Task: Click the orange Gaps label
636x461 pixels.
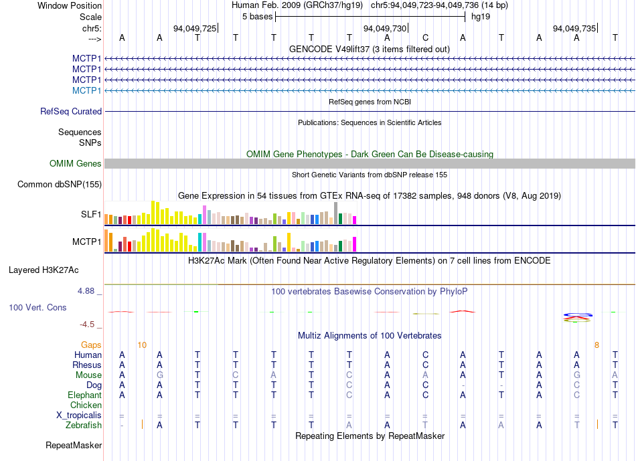Action: coord(91,345)
